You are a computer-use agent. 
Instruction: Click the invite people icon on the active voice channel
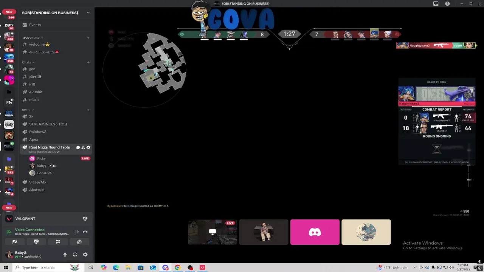coord(83,147)
